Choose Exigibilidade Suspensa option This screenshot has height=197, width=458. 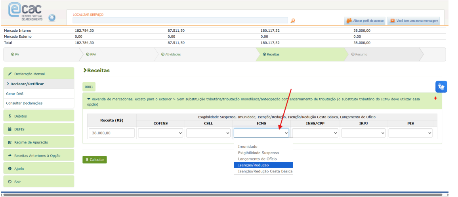click(x=263, y=153)
